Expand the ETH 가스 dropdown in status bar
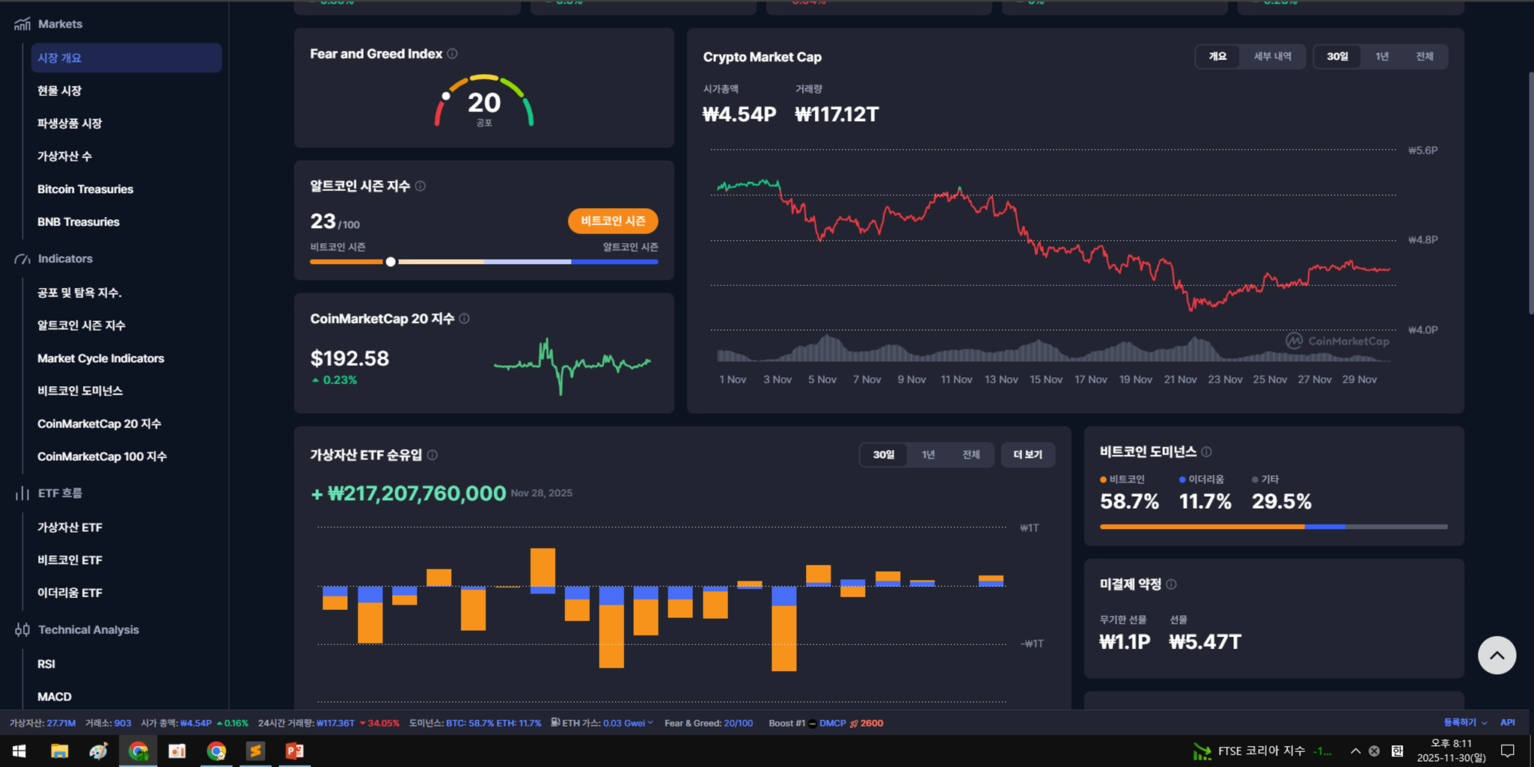Viewport: 1534px width, 767px height. pyautogui.click(x=650, y=723)
